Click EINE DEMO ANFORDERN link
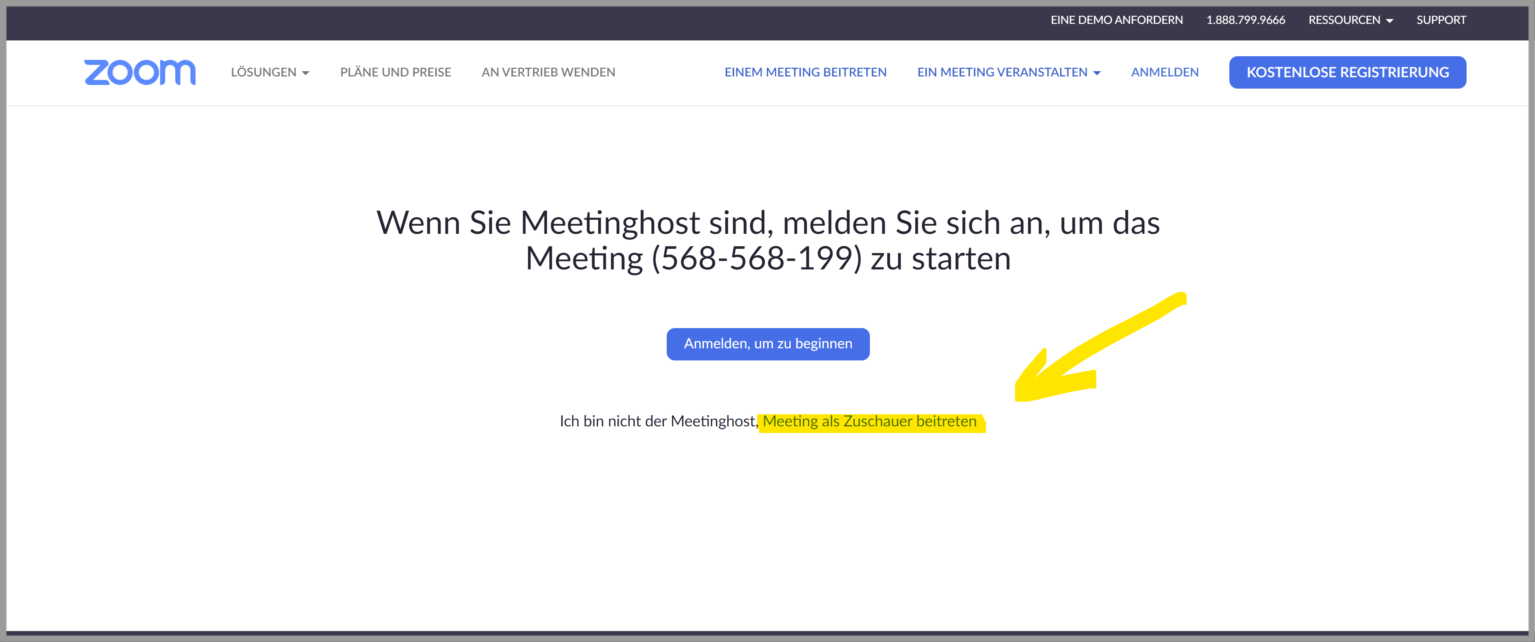Screen dimensions: 1535x642 (1116, 20)
